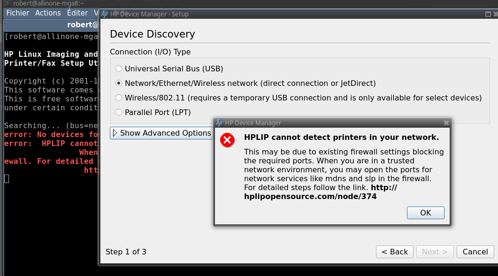Click the red error icon in dialog

pos(227,140)
